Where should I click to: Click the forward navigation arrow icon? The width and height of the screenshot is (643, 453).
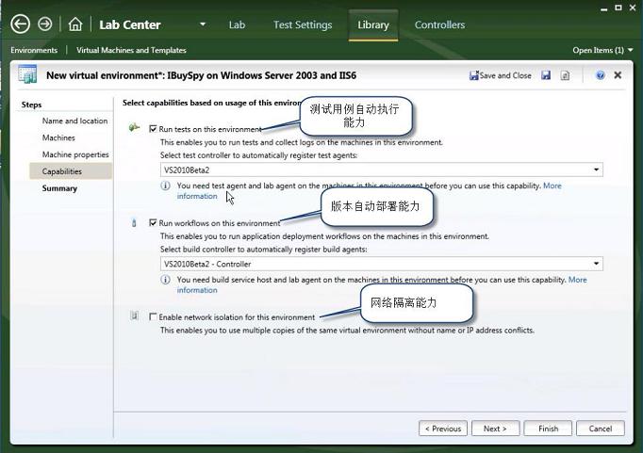(x=45, y=24)
